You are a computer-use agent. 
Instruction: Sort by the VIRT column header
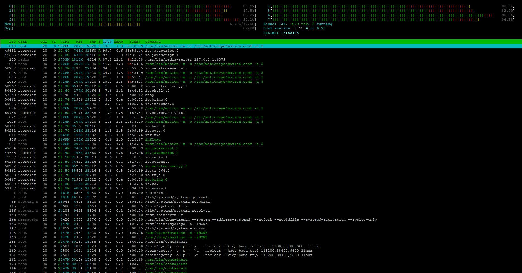(65, 42)
